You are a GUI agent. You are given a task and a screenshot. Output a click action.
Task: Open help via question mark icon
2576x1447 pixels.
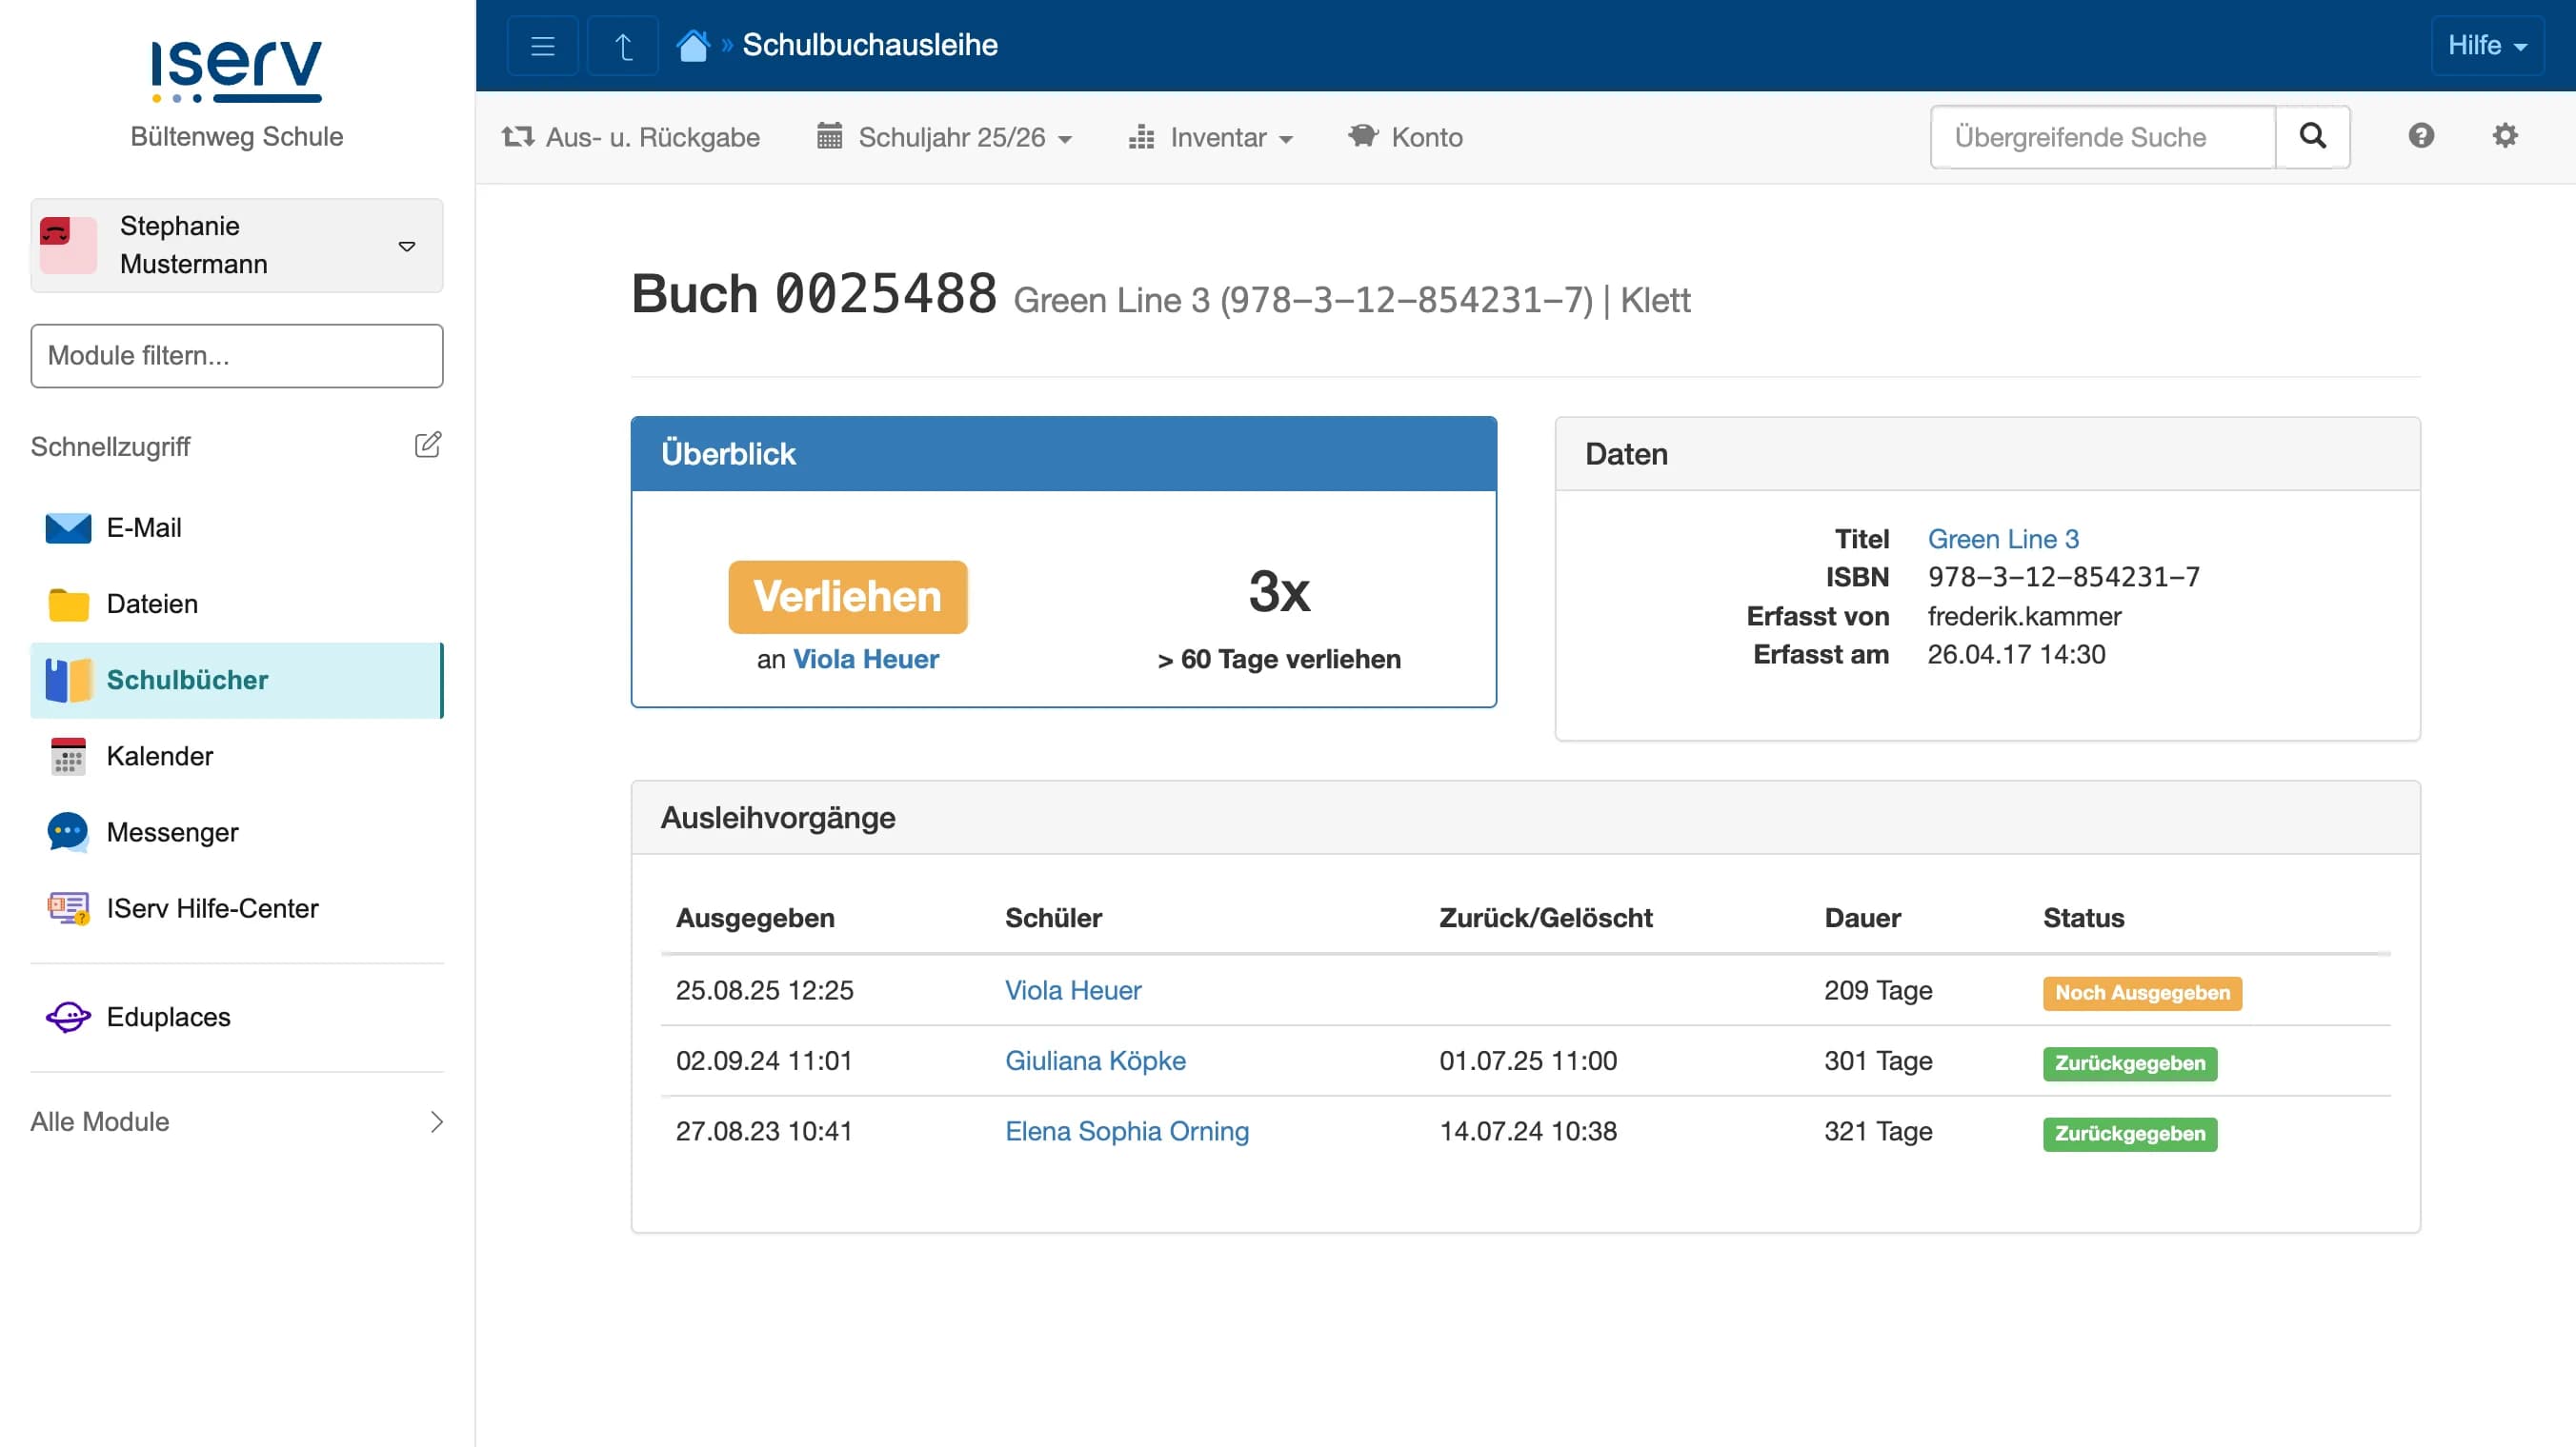(2420, 136)
